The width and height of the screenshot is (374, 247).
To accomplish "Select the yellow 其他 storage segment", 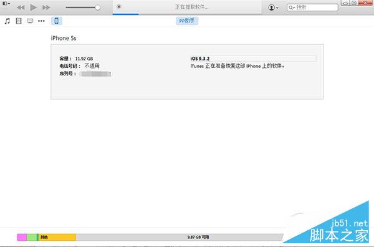I will click(57, 237).
